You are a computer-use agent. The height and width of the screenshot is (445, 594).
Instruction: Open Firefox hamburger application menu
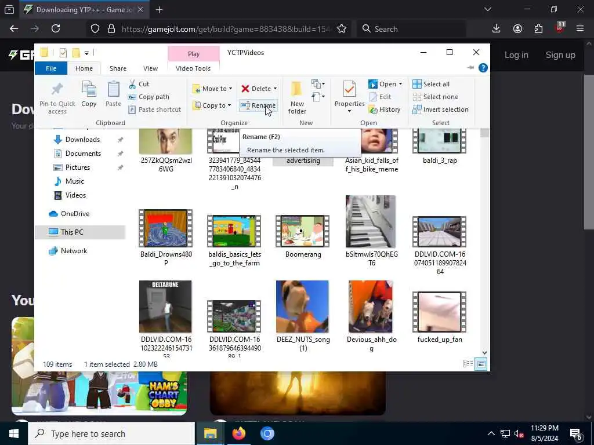(x=580, y=29)
